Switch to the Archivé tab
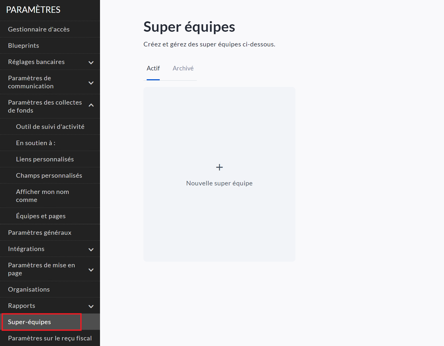 pyautogui.click(x=183, y=69)
